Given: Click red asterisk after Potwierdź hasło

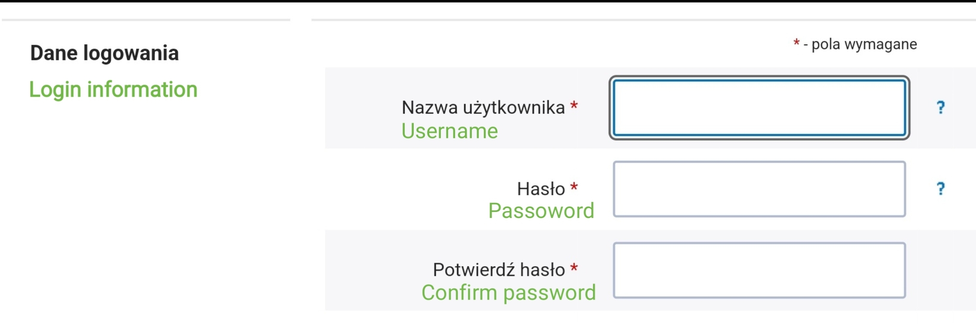Looking at the screenshot, I should (574, 268).
